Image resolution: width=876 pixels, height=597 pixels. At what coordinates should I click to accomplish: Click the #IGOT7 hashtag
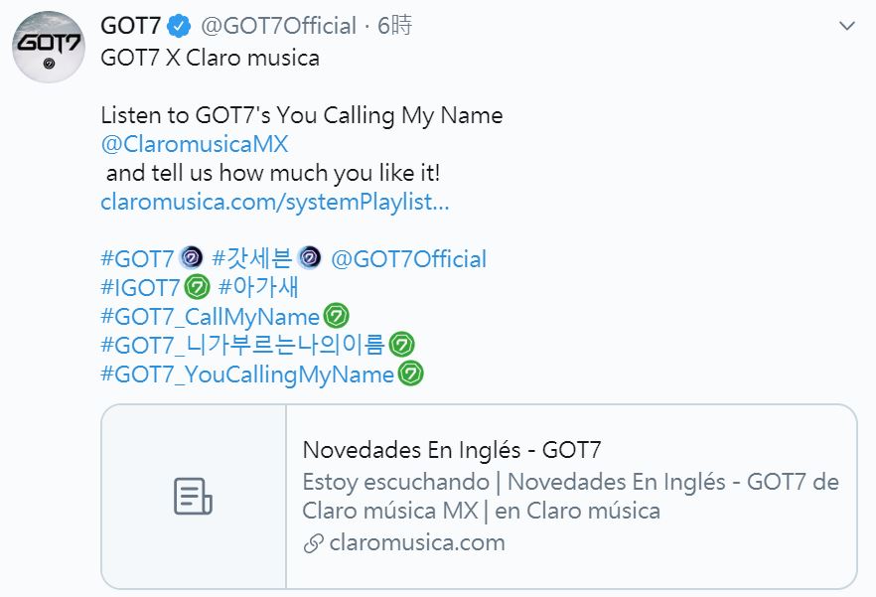141,288
